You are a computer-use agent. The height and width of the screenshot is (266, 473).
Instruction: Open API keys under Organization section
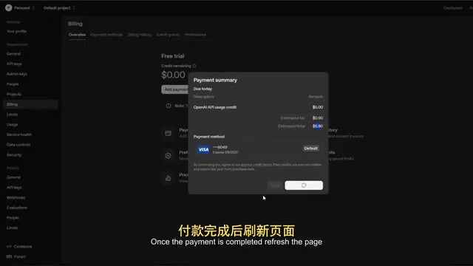(x=14, y=64)
